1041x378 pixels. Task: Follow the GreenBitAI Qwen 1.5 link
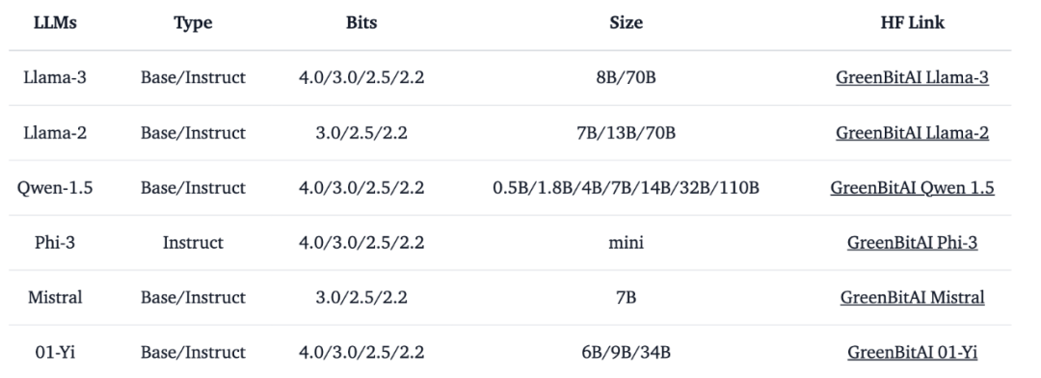pos(912,188)
